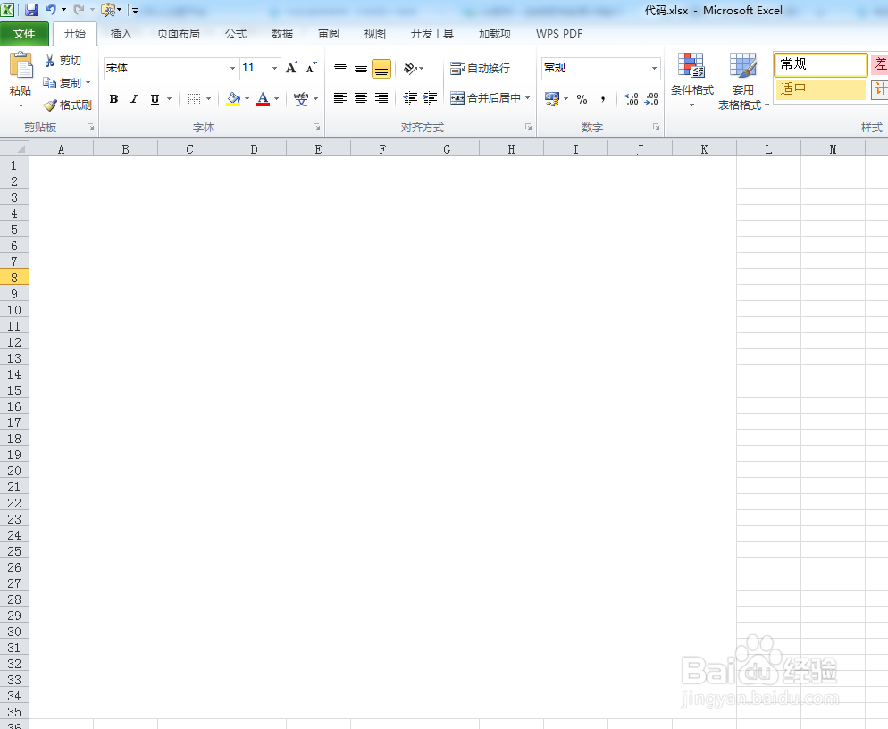Image resolution: width=888 pixels, height=729 pixels.
Task: Switch to the WPS PDF tab
Action: point(559,34)
